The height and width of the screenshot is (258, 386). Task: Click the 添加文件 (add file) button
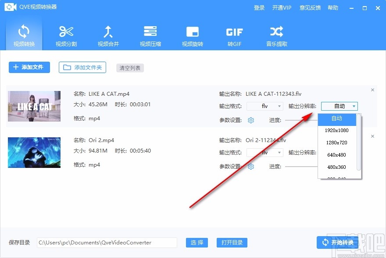point(29,67)
